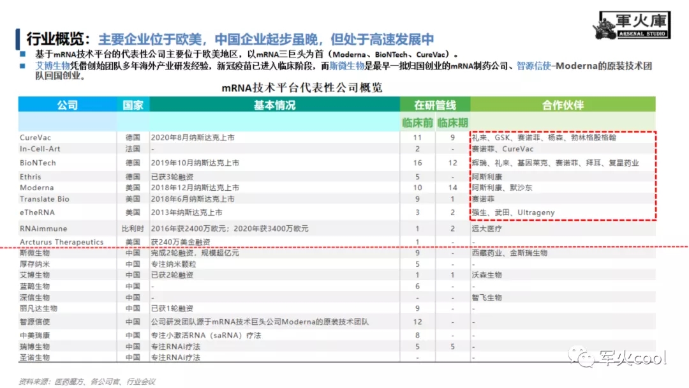Click the '临床前' sub-header
Screen dimensions: 689x388
(x=417, y=123)
